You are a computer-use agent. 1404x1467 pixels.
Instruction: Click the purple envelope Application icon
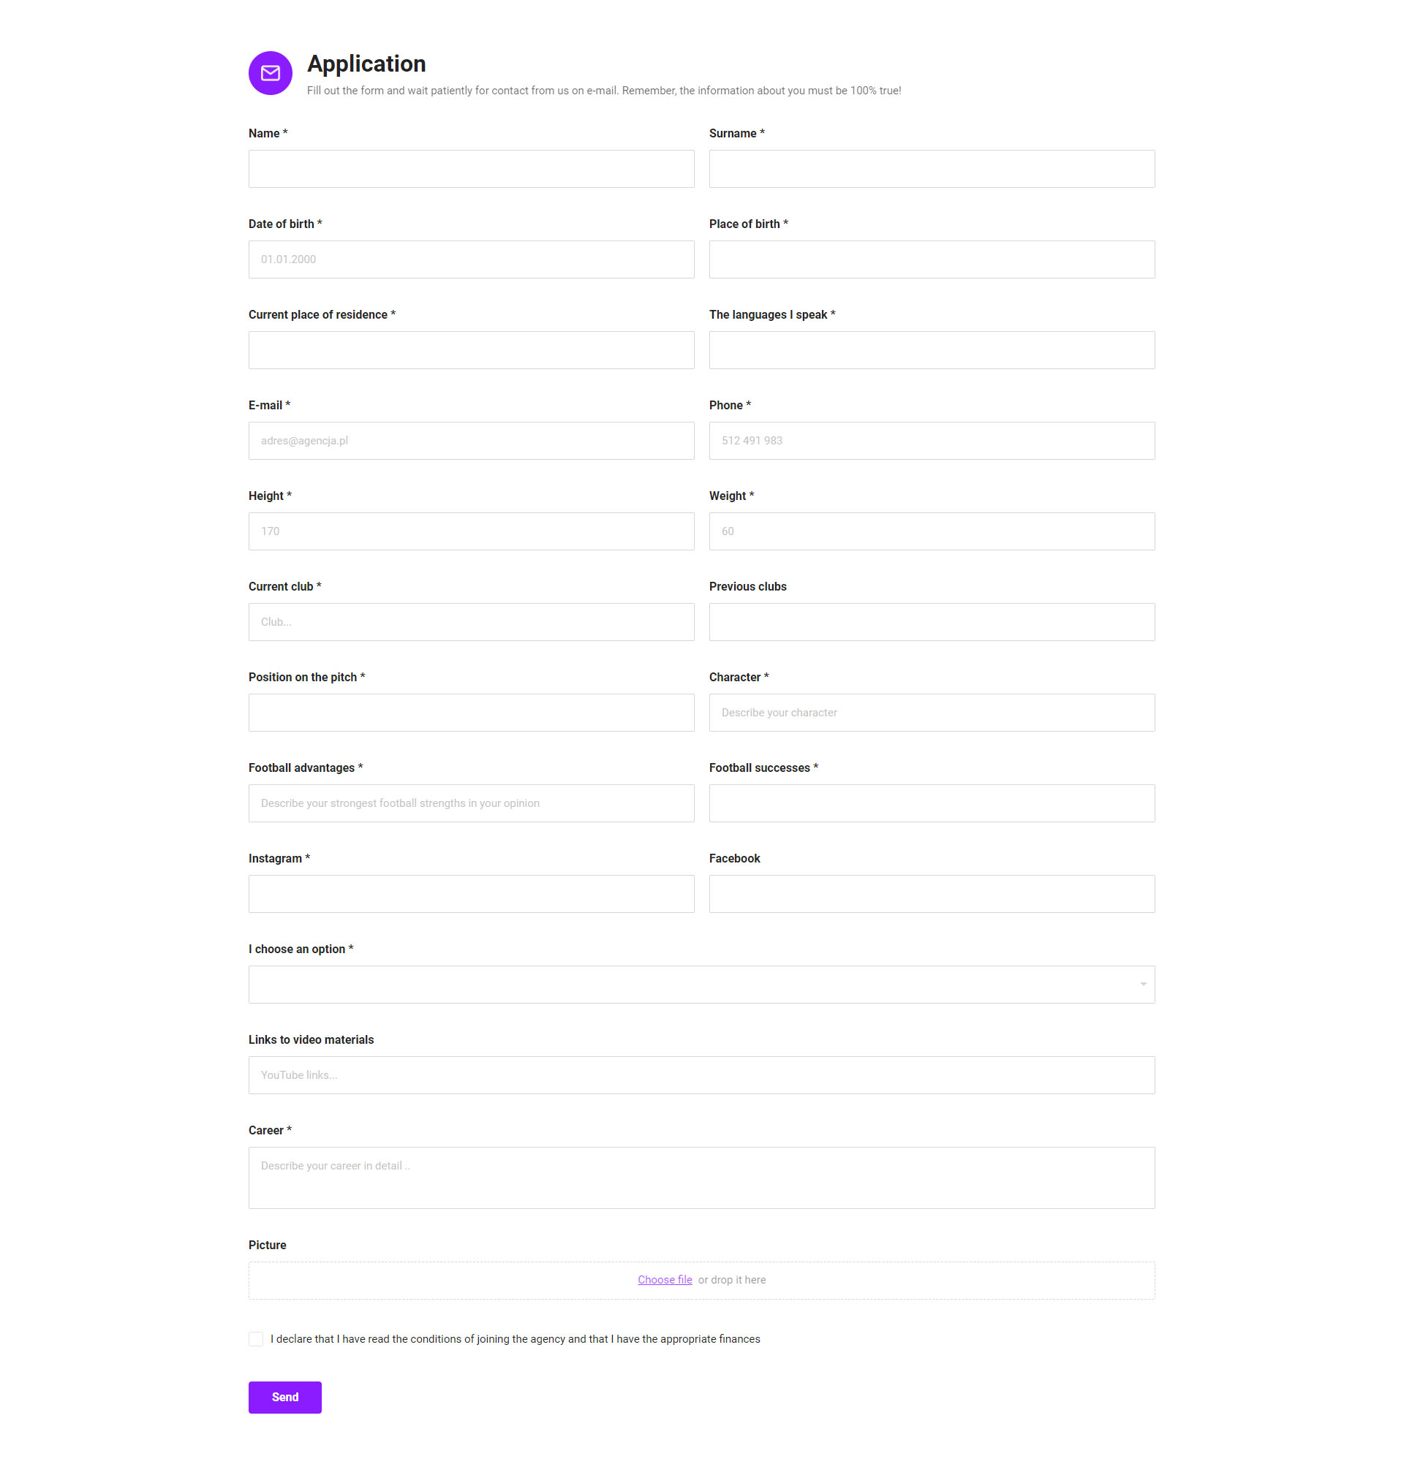[270, 73]
